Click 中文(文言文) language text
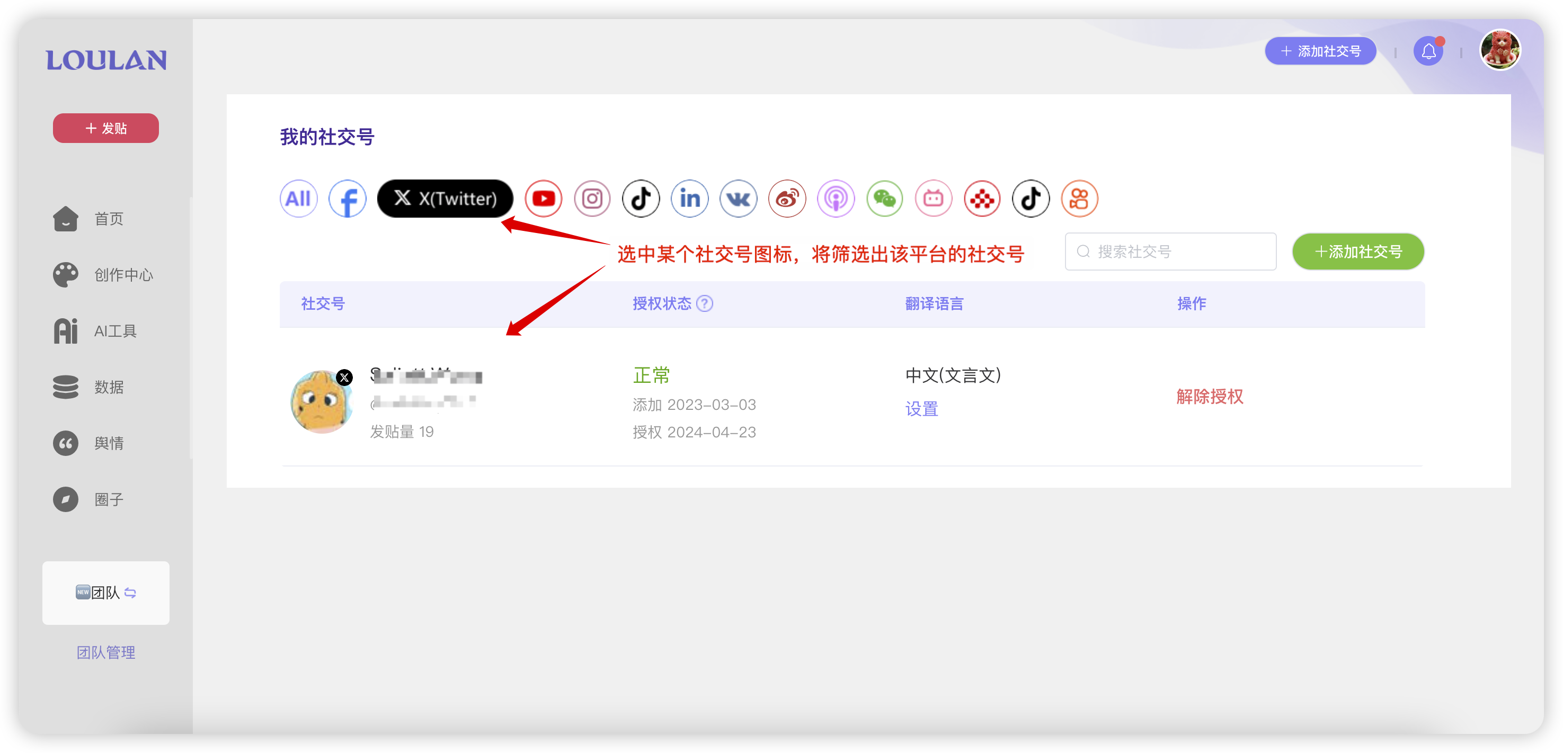 953,375
